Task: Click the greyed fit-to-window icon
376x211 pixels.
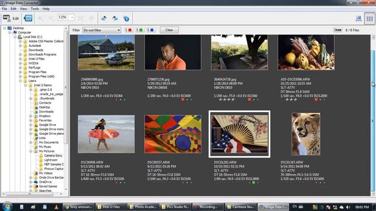Action: pos(80,18)
